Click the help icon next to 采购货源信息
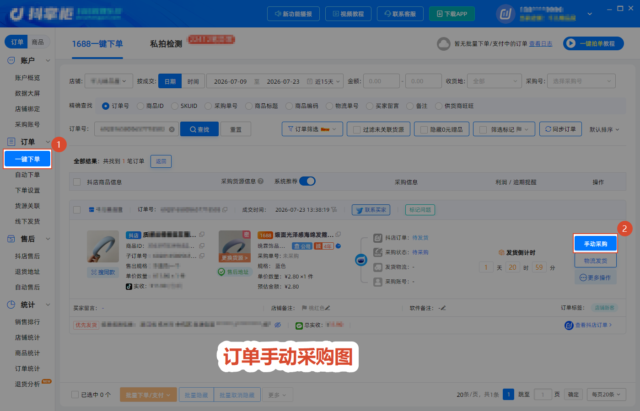Screen dimensions: 640x411 click(x=261, y=181)
